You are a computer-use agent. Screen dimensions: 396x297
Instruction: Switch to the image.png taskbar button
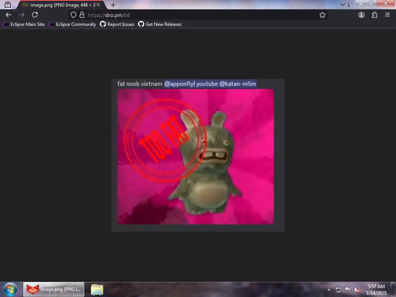tap(54, 289)
